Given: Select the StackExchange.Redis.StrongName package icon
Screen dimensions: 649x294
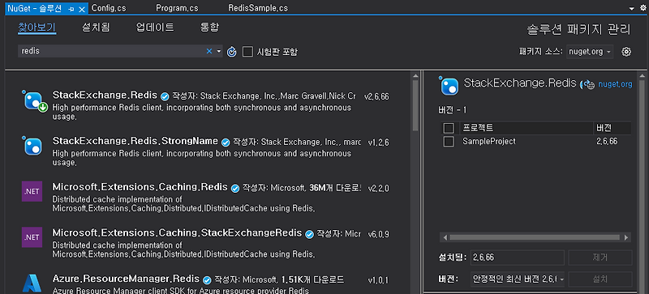Looking at the screenshot, I should click(x=32, y=146).
